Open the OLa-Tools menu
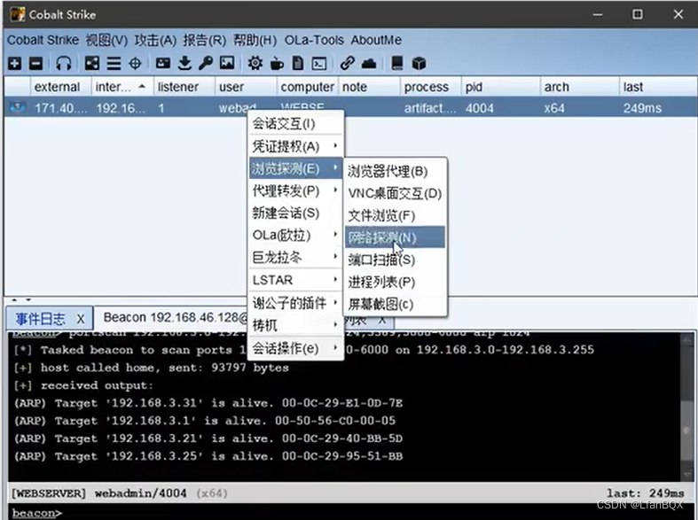The image size is (698, 520). (314, 40)
